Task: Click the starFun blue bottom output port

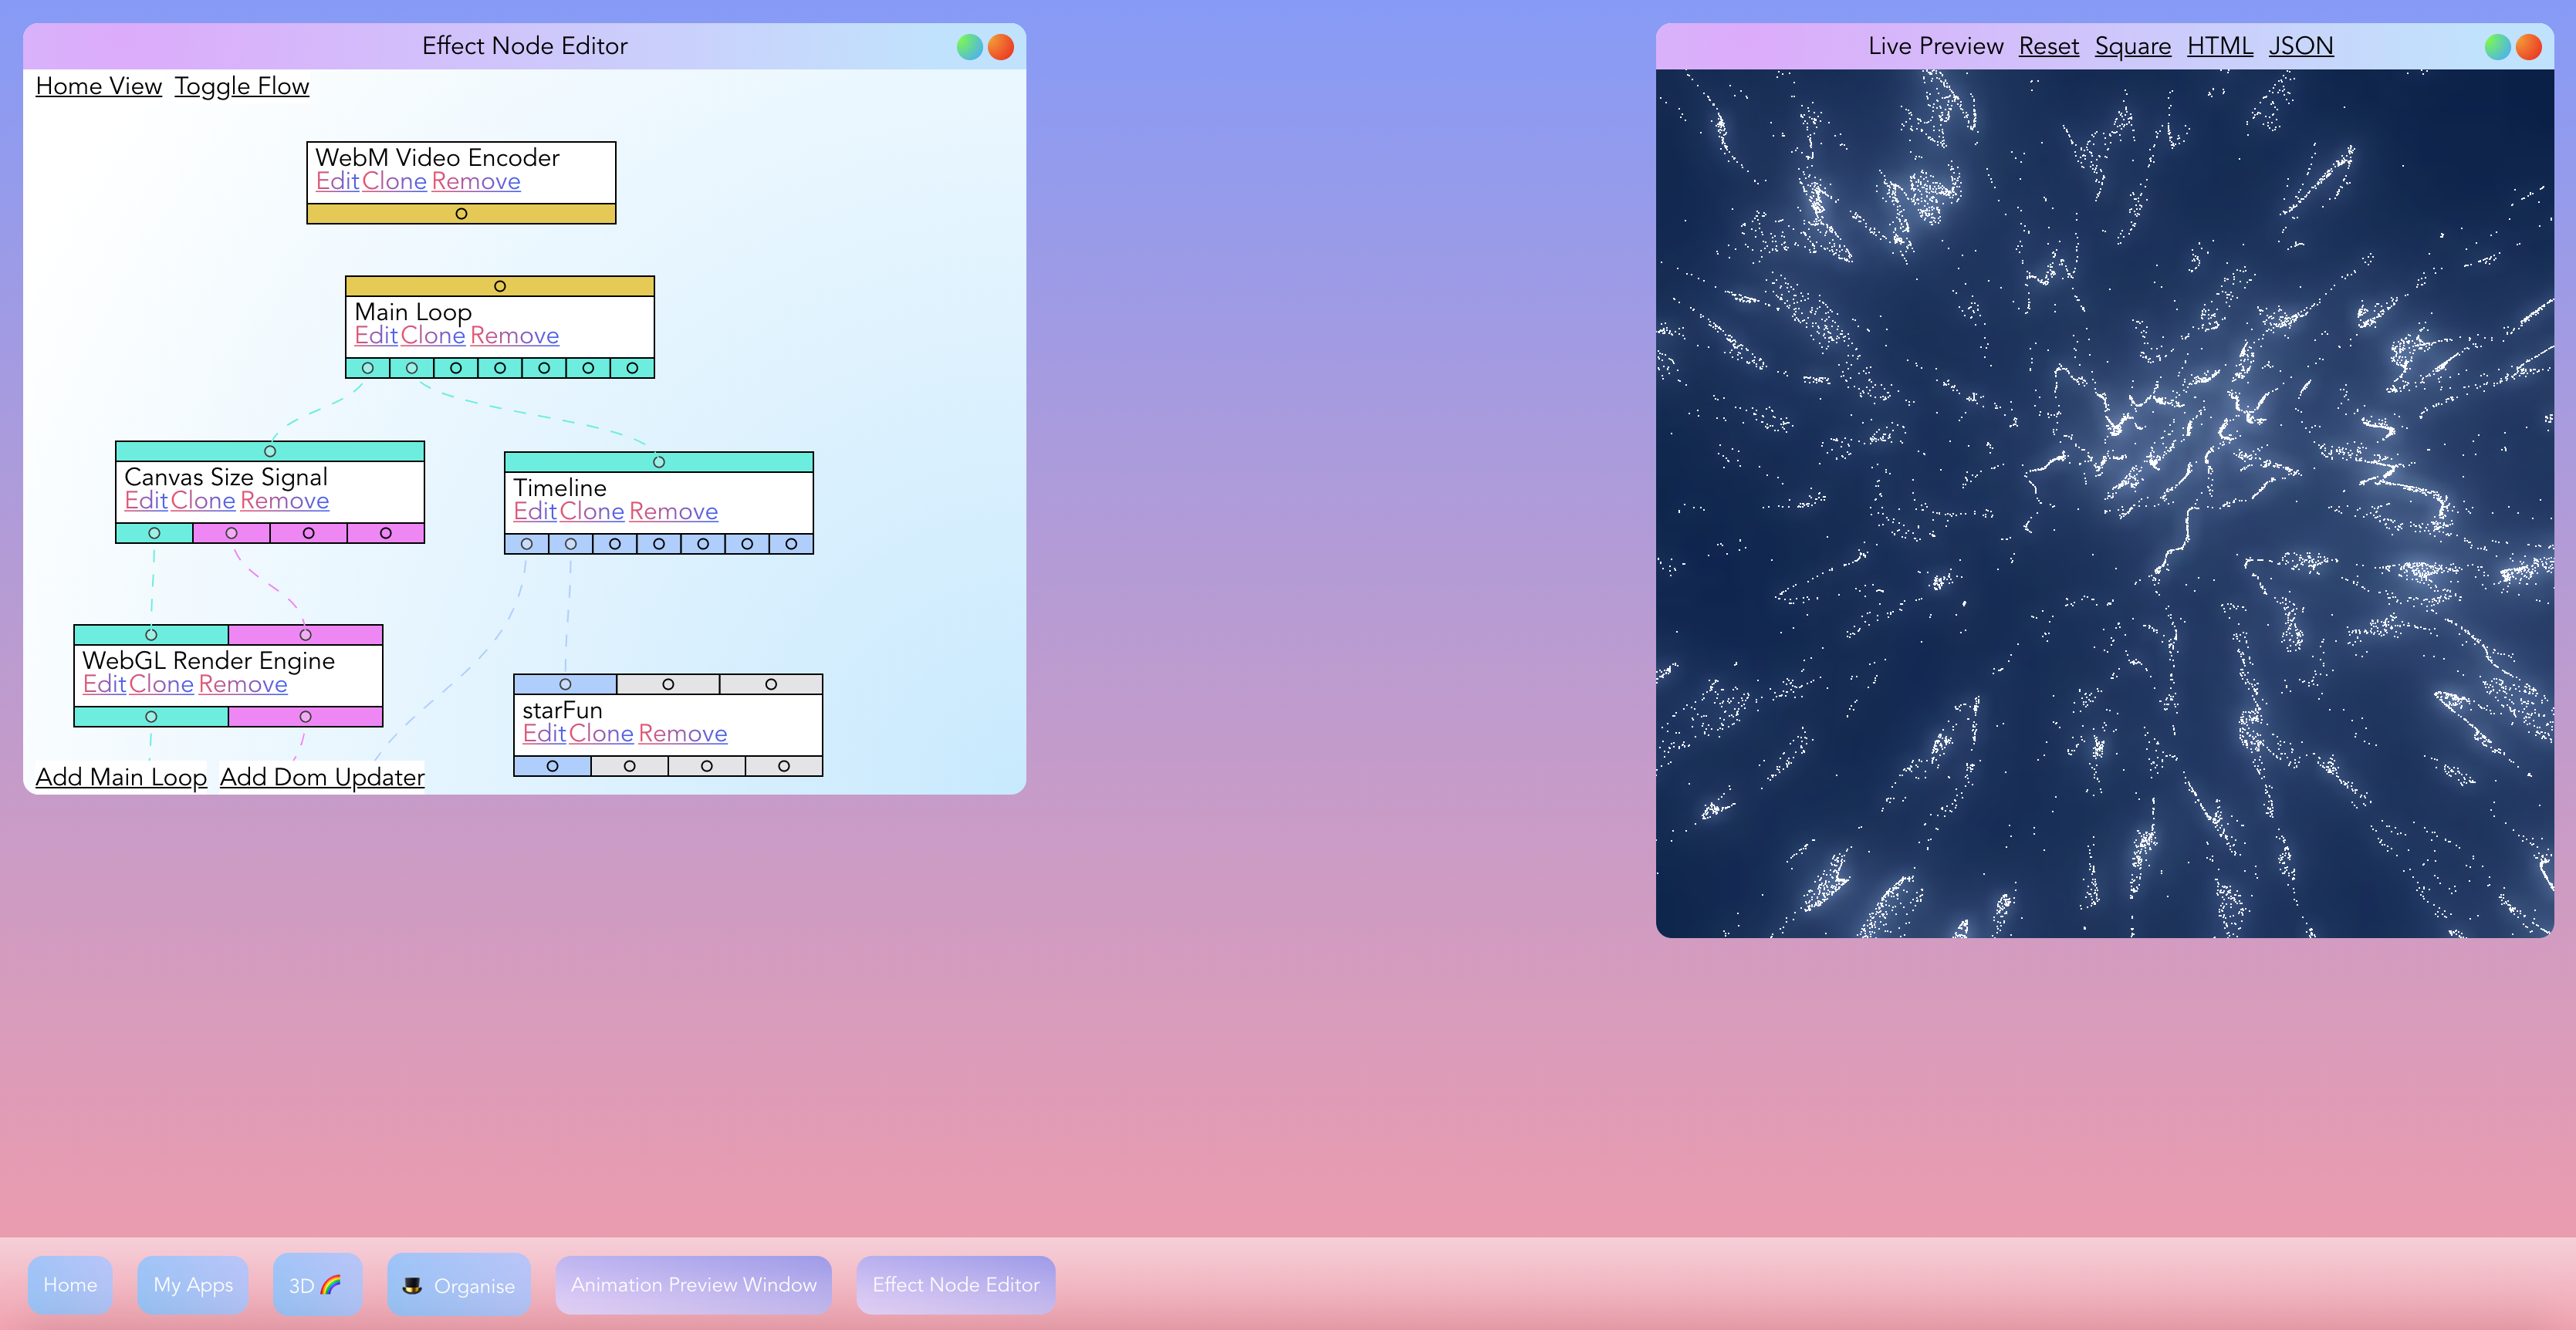Action: (552, 766)
